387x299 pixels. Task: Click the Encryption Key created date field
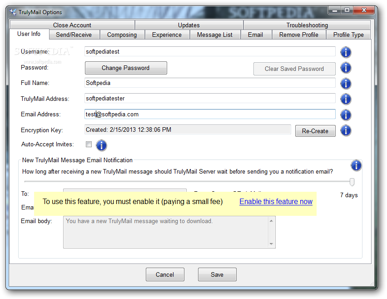[x=188, y=130]
